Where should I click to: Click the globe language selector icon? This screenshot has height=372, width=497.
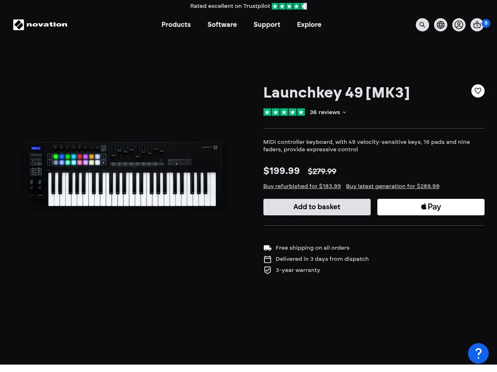[440, 25]
